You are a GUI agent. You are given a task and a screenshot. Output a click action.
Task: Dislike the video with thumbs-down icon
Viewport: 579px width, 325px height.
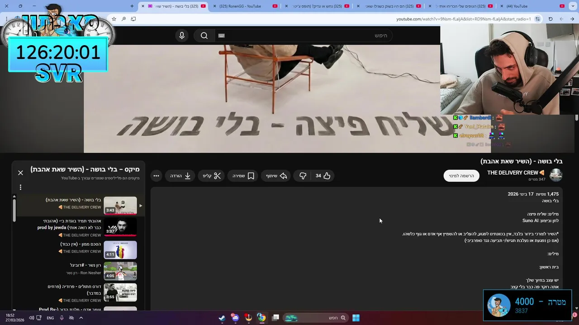[303, 176]
